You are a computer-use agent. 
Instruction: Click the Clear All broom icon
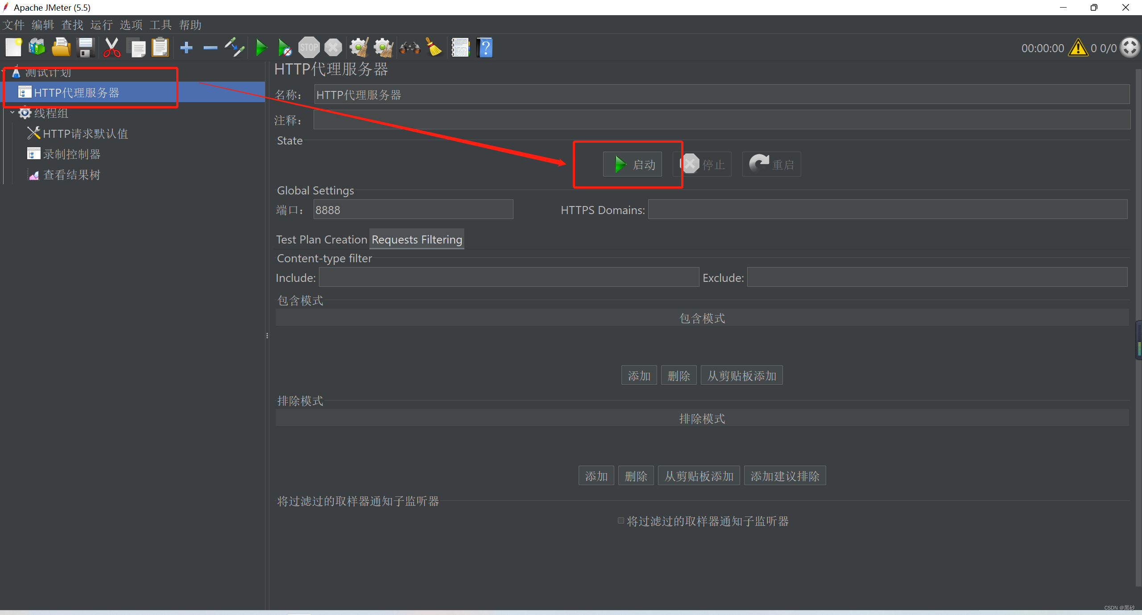[x=383, y=47]
